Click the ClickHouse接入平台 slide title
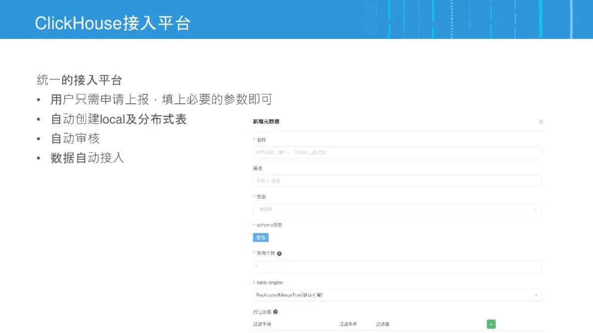The image size is (593, 333). click(113, 23)
